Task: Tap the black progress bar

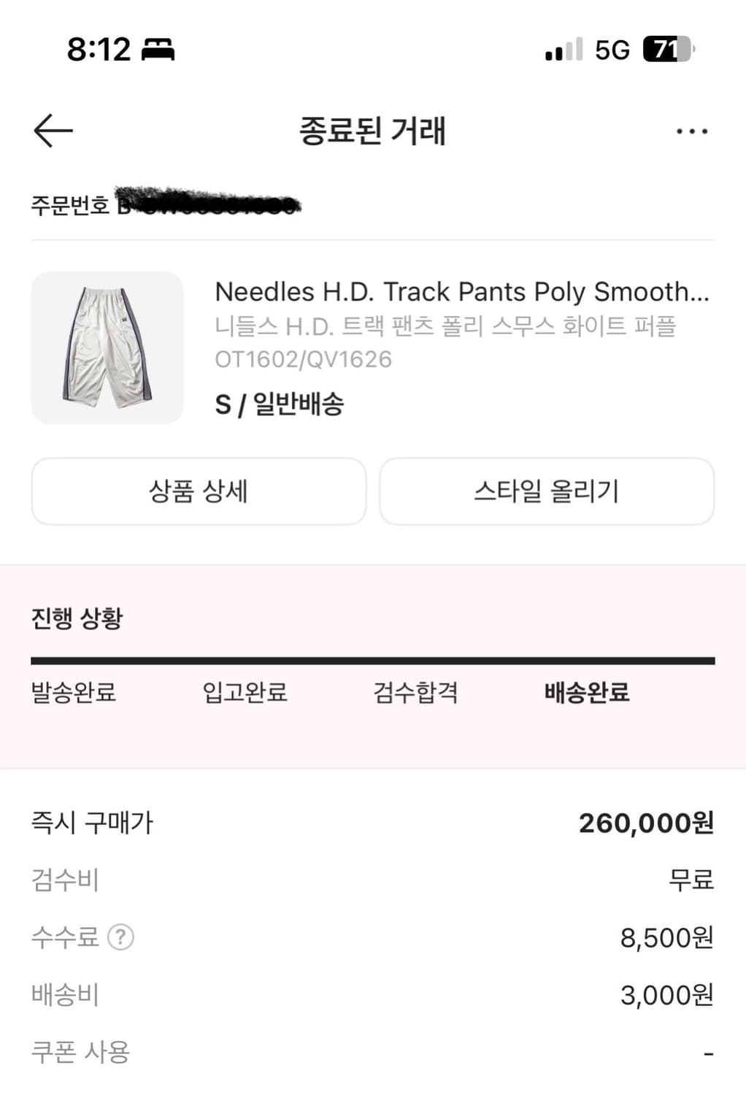Action: [372, 661]
